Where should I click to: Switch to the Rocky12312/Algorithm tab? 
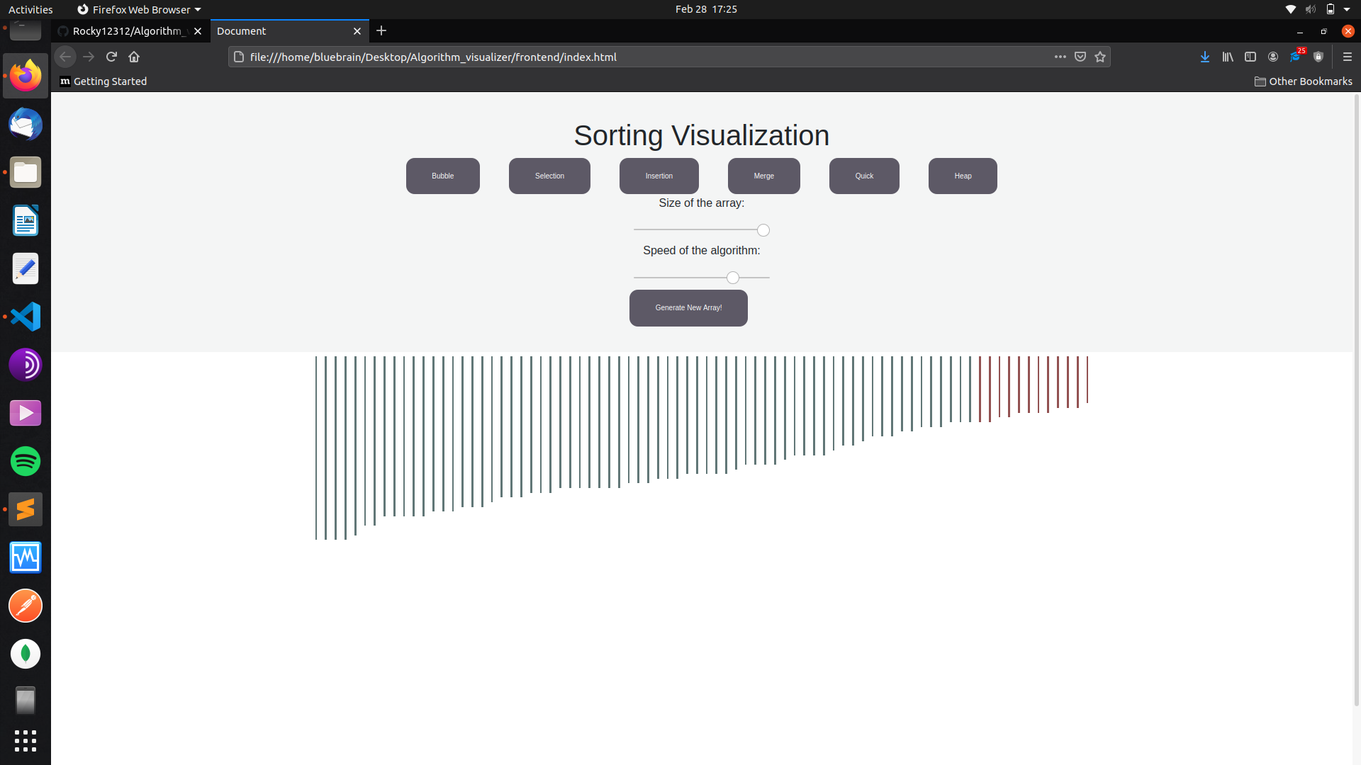(128, 31)
